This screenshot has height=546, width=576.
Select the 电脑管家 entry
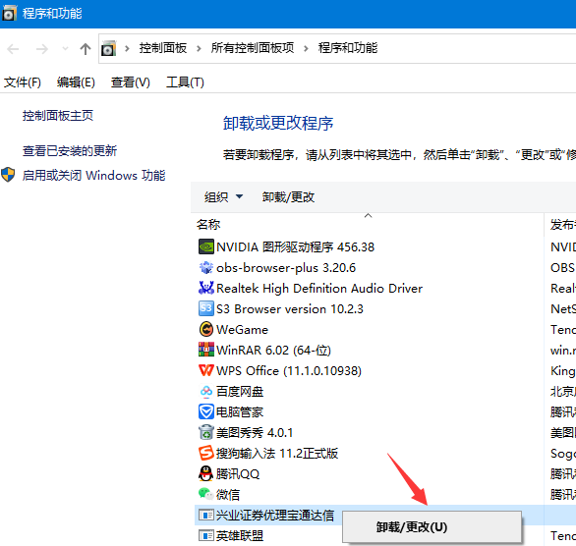240,411
